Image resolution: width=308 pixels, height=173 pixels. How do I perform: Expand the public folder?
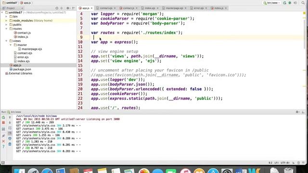6,25
